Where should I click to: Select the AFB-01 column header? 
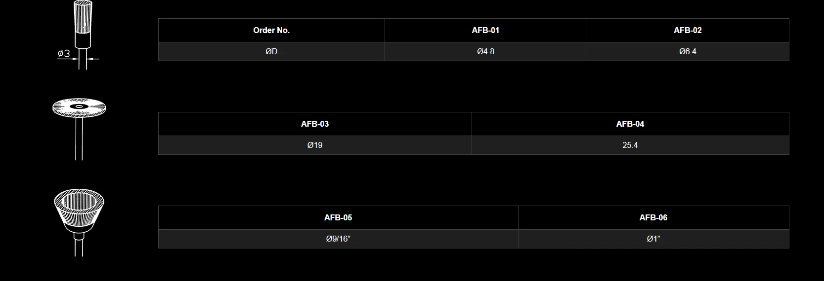(485, 31)
